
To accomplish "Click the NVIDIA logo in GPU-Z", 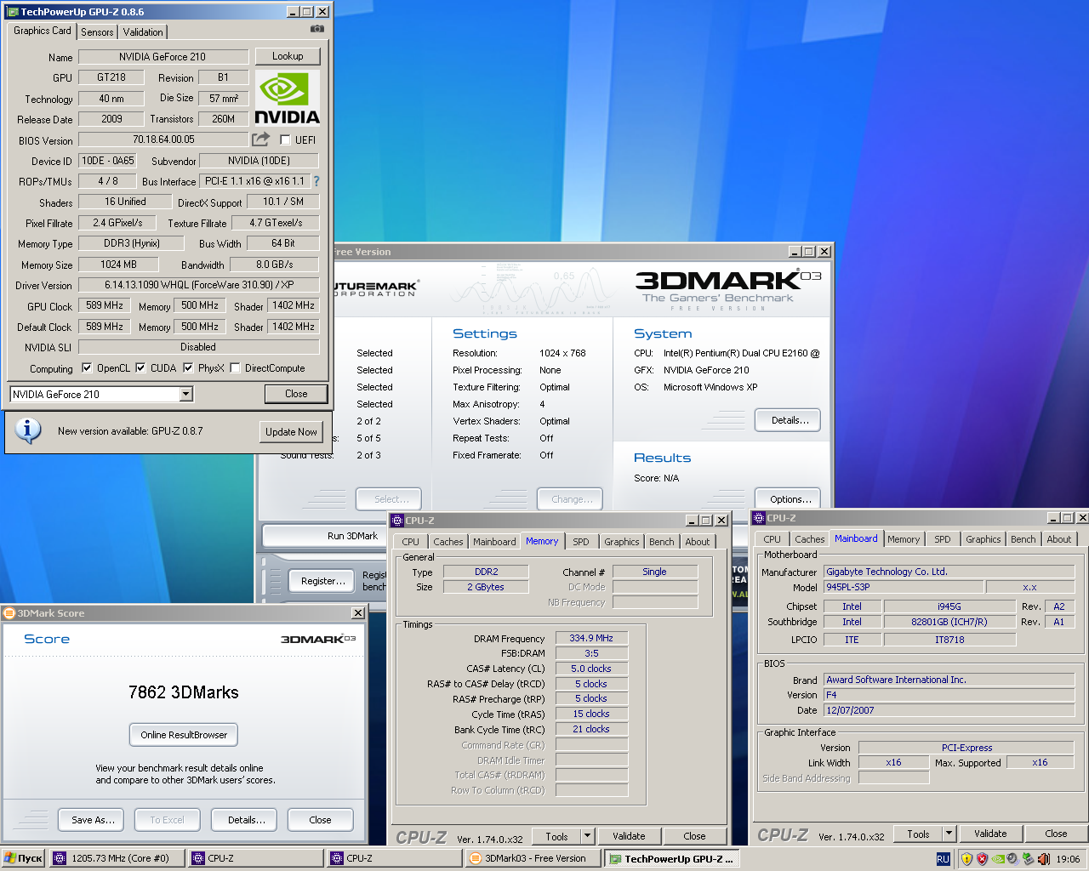I will [288, 99].
